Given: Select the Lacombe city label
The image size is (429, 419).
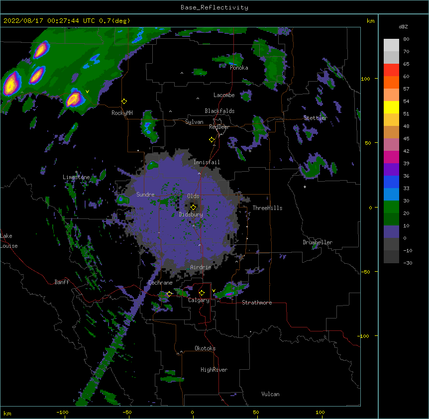Looking at the screenshot, I should [x=224, y=95].
